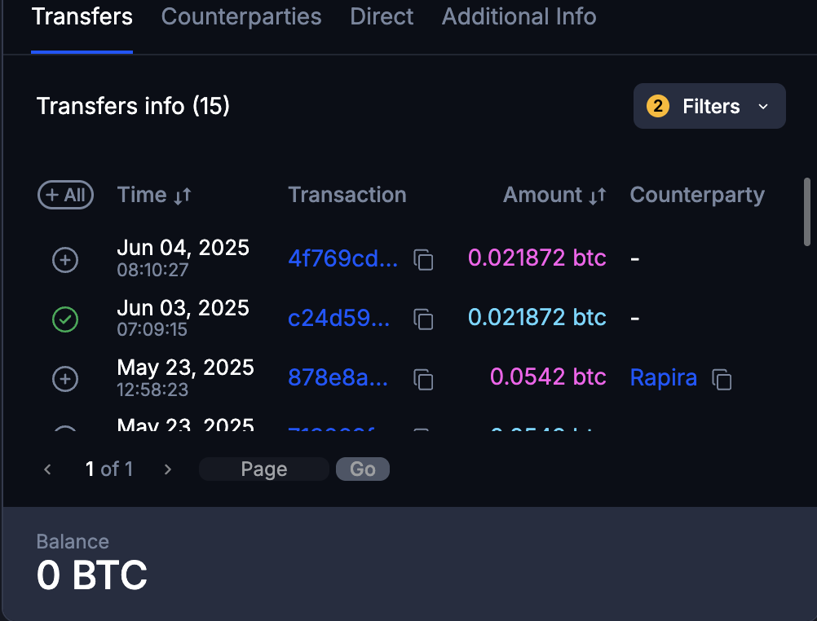817x621 pixels.
Task: Copy the 878e8a transaction hash
Action: point(423,379)
